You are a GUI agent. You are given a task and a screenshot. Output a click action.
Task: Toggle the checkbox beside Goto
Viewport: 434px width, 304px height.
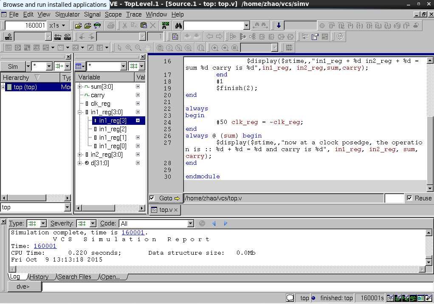(x=152, y=198)
